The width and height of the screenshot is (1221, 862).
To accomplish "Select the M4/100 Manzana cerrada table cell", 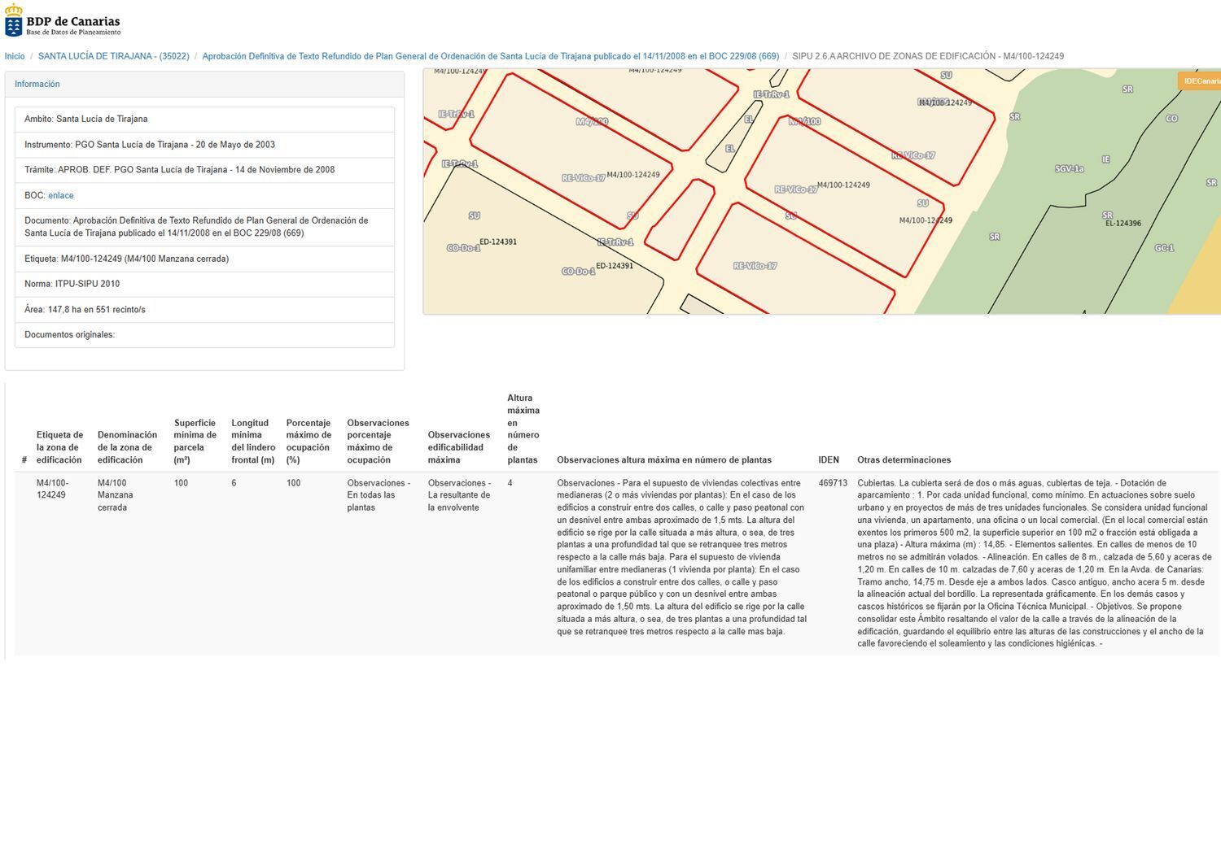I will point(115,494).
